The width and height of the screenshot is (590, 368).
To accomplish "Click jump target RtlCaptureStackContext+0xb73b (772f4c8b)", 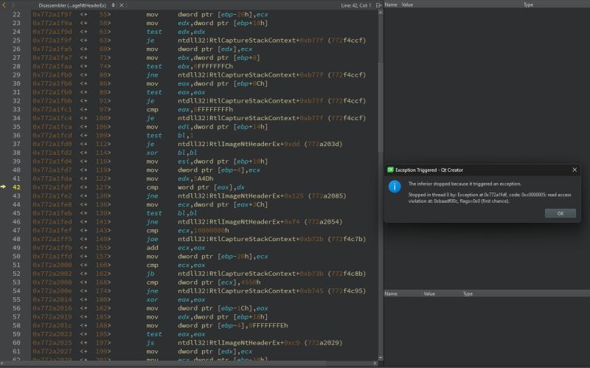I will click(271, 274).
